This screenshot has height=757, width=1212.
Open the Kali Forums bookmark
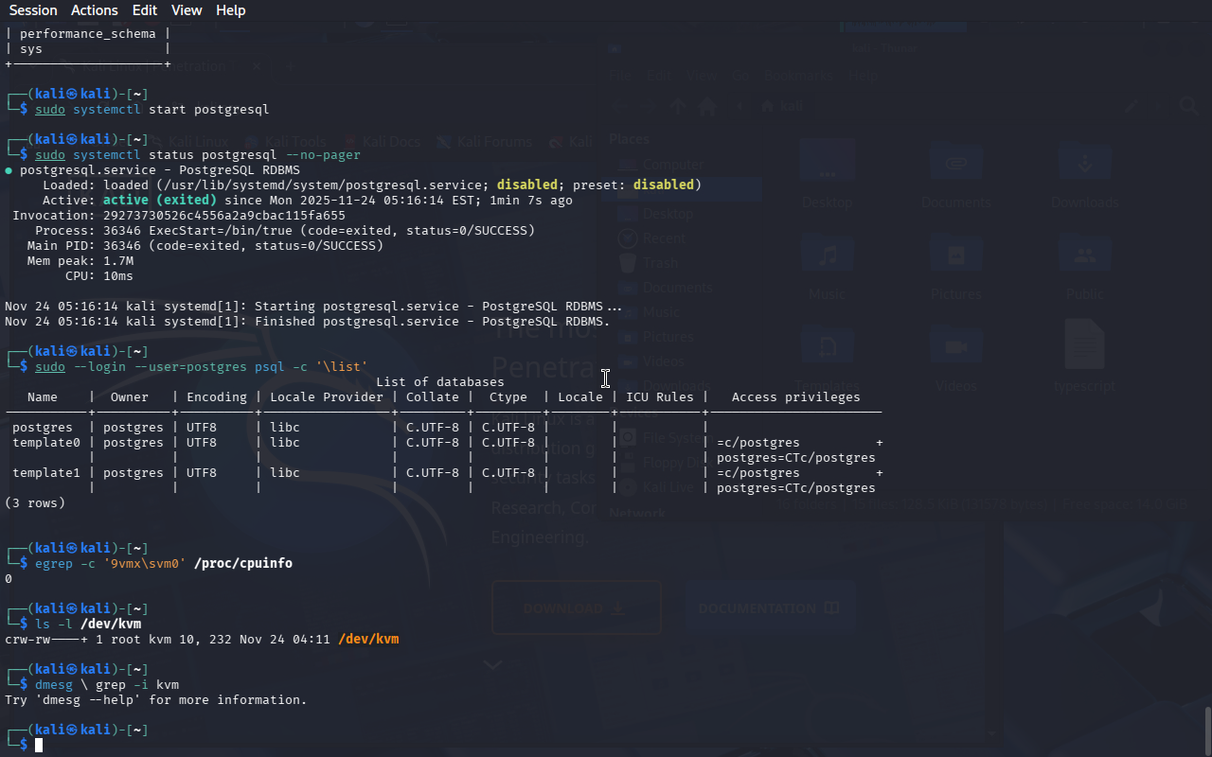(485, 142)
